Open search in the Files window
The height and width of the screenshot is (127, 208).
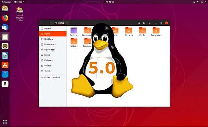click(139, 23)
